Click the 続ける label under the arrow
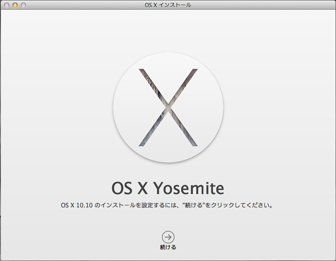The image size is (336, 261). point(168,248)
